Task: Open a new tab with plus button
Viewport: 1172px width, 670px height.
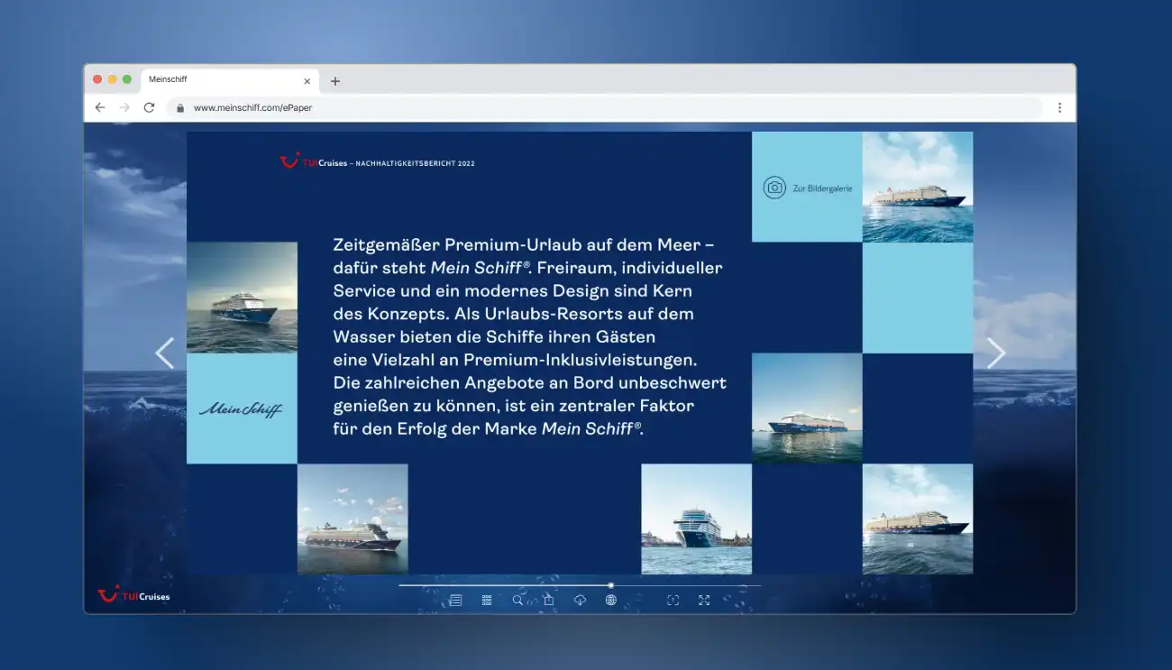Action: [x=335, y=81]
